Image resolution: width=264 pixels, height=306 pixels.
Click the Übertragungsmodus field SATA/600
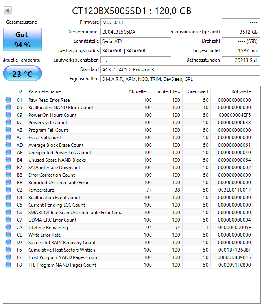tap(136, 51)
